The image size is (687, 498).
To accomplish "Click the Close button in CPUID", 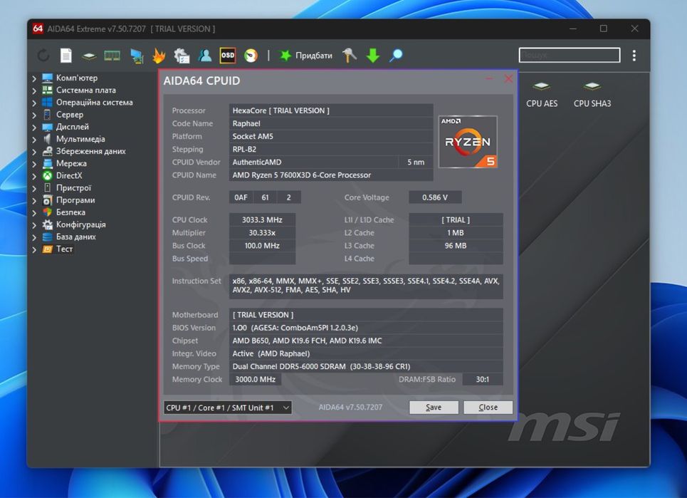I will 488,408.
